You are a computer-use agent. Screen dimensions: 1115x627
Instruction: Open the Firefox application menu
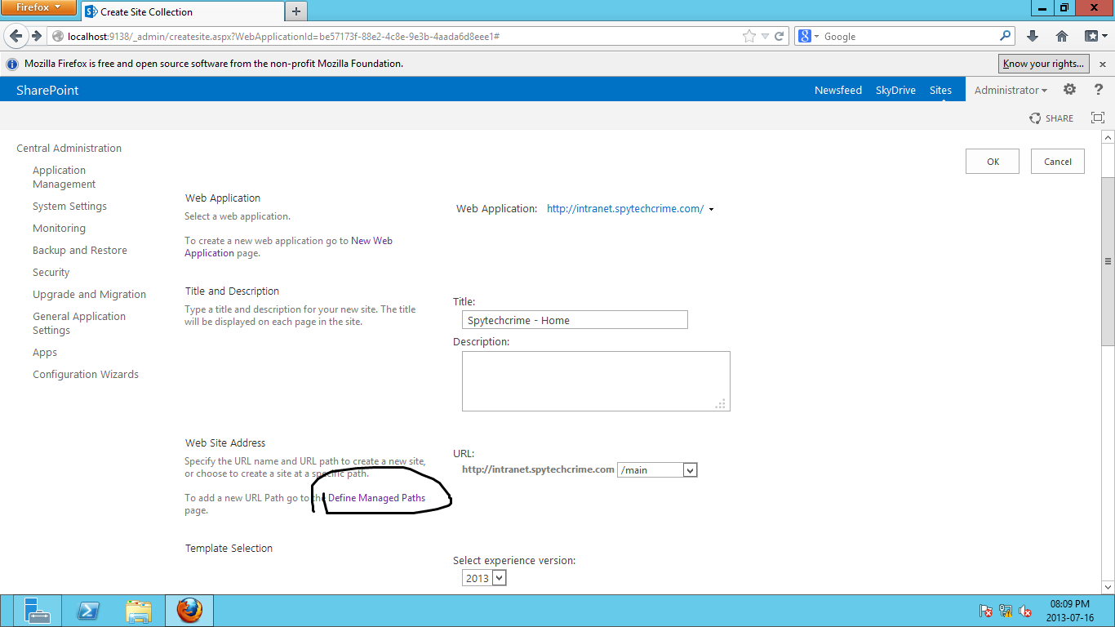38,8
